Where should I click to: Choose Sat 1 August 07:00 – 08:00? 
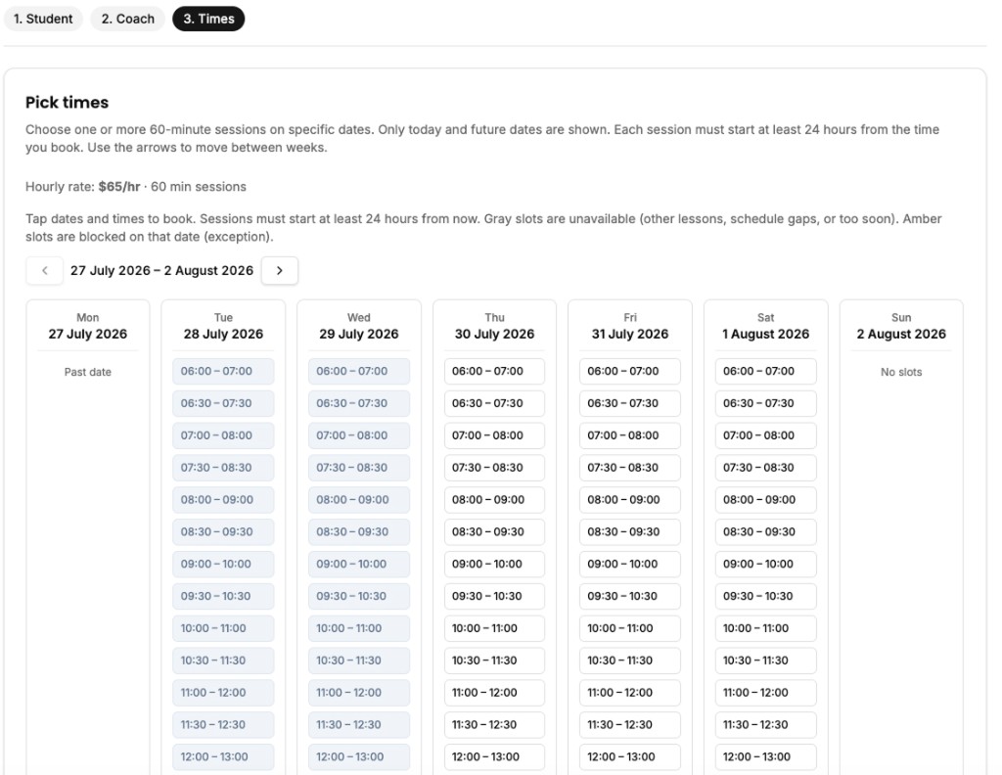point(765,435)
